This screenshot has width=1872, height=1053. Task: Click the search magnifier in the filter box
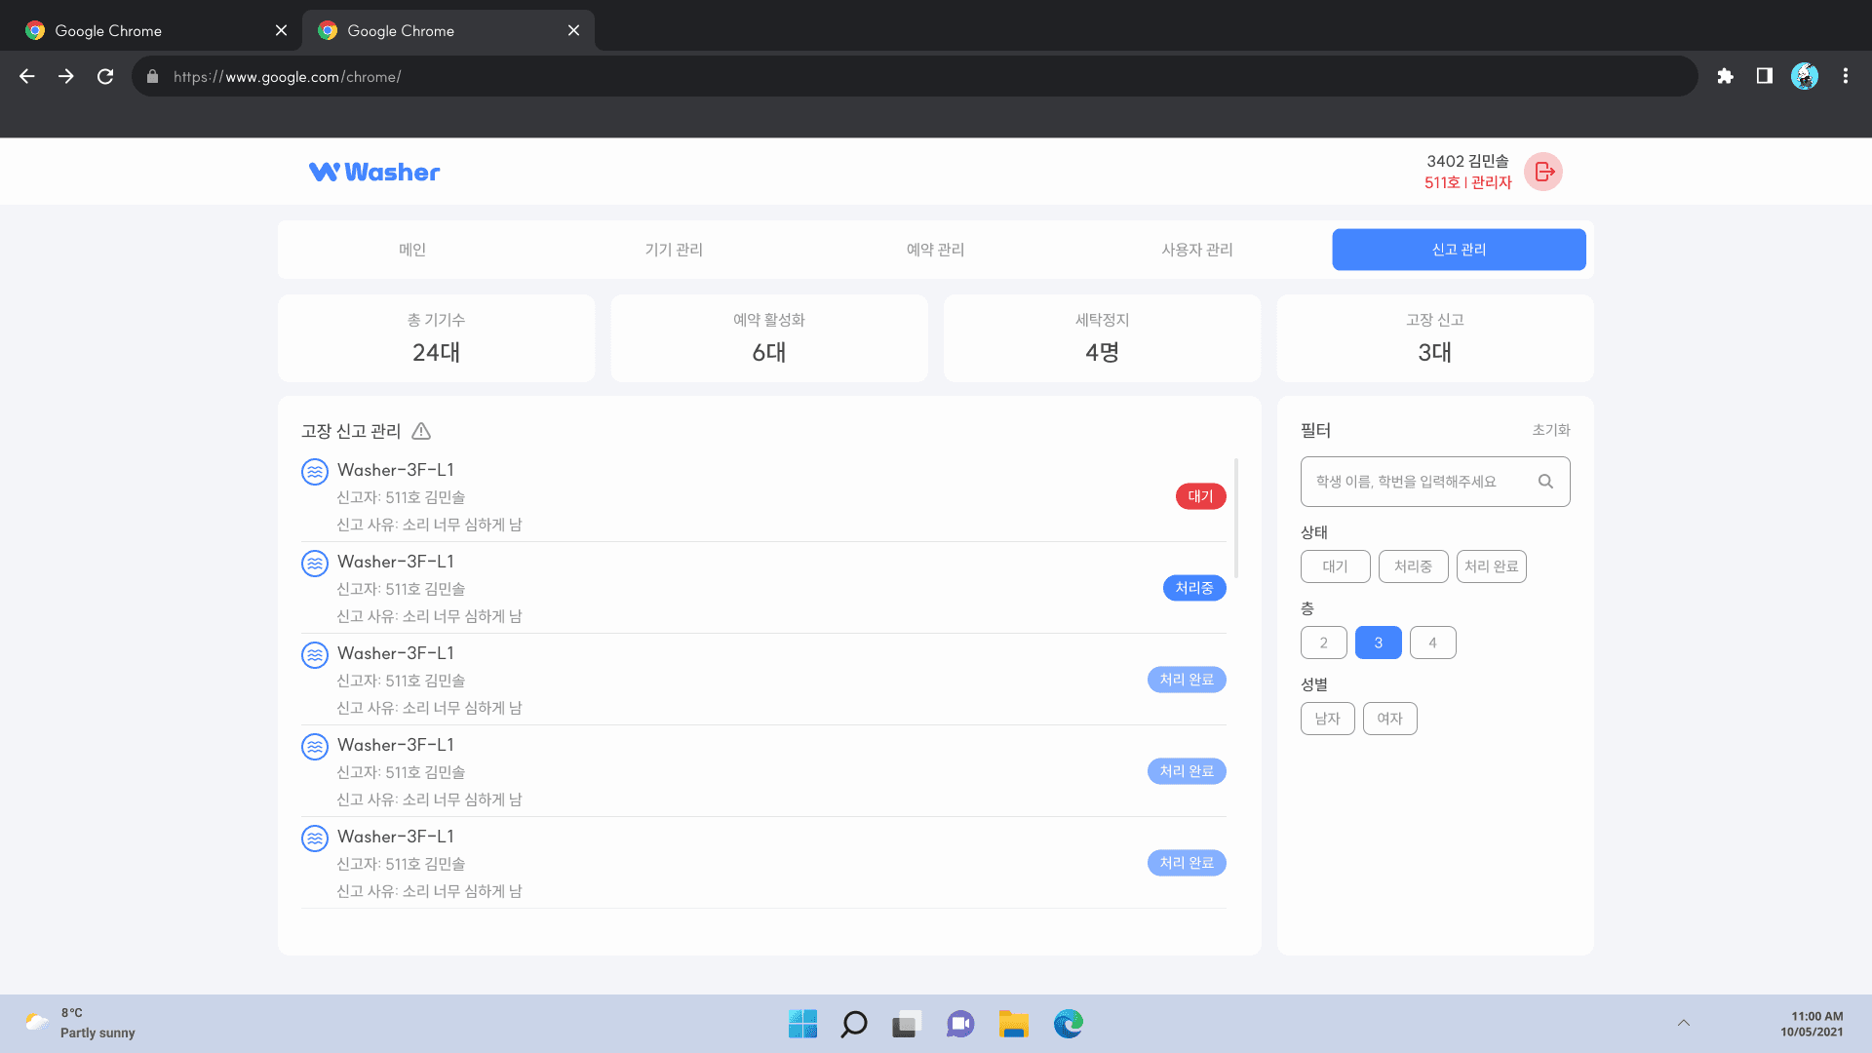(1545, 482)
